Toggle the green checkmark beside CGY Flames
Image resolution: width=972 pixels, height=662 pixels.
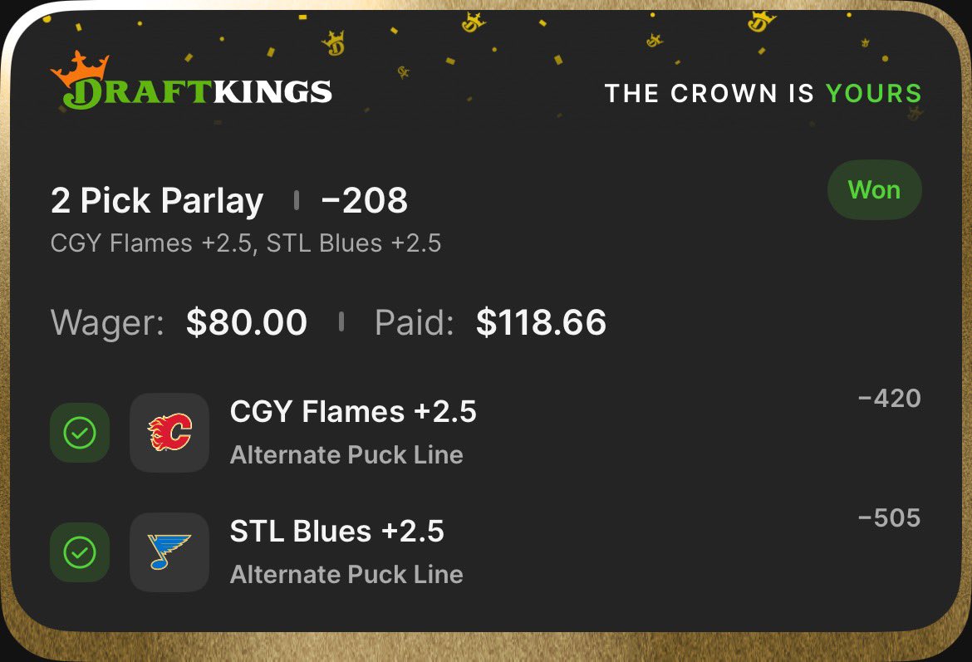pos(80,433)
